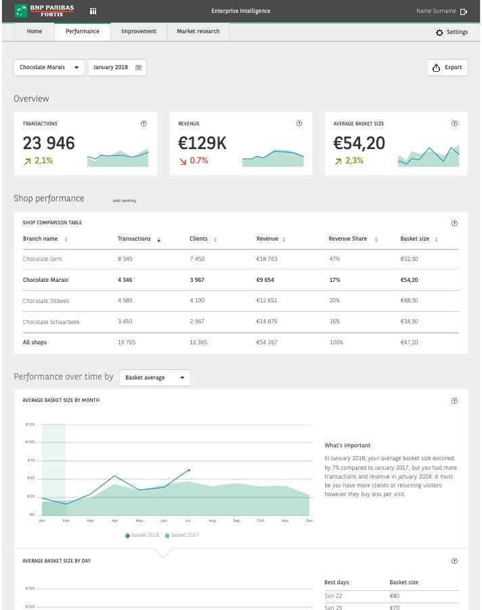Toggle sort on Revenue Share column
The height and width of the screenshot is (610, 482).
(376, 240)
